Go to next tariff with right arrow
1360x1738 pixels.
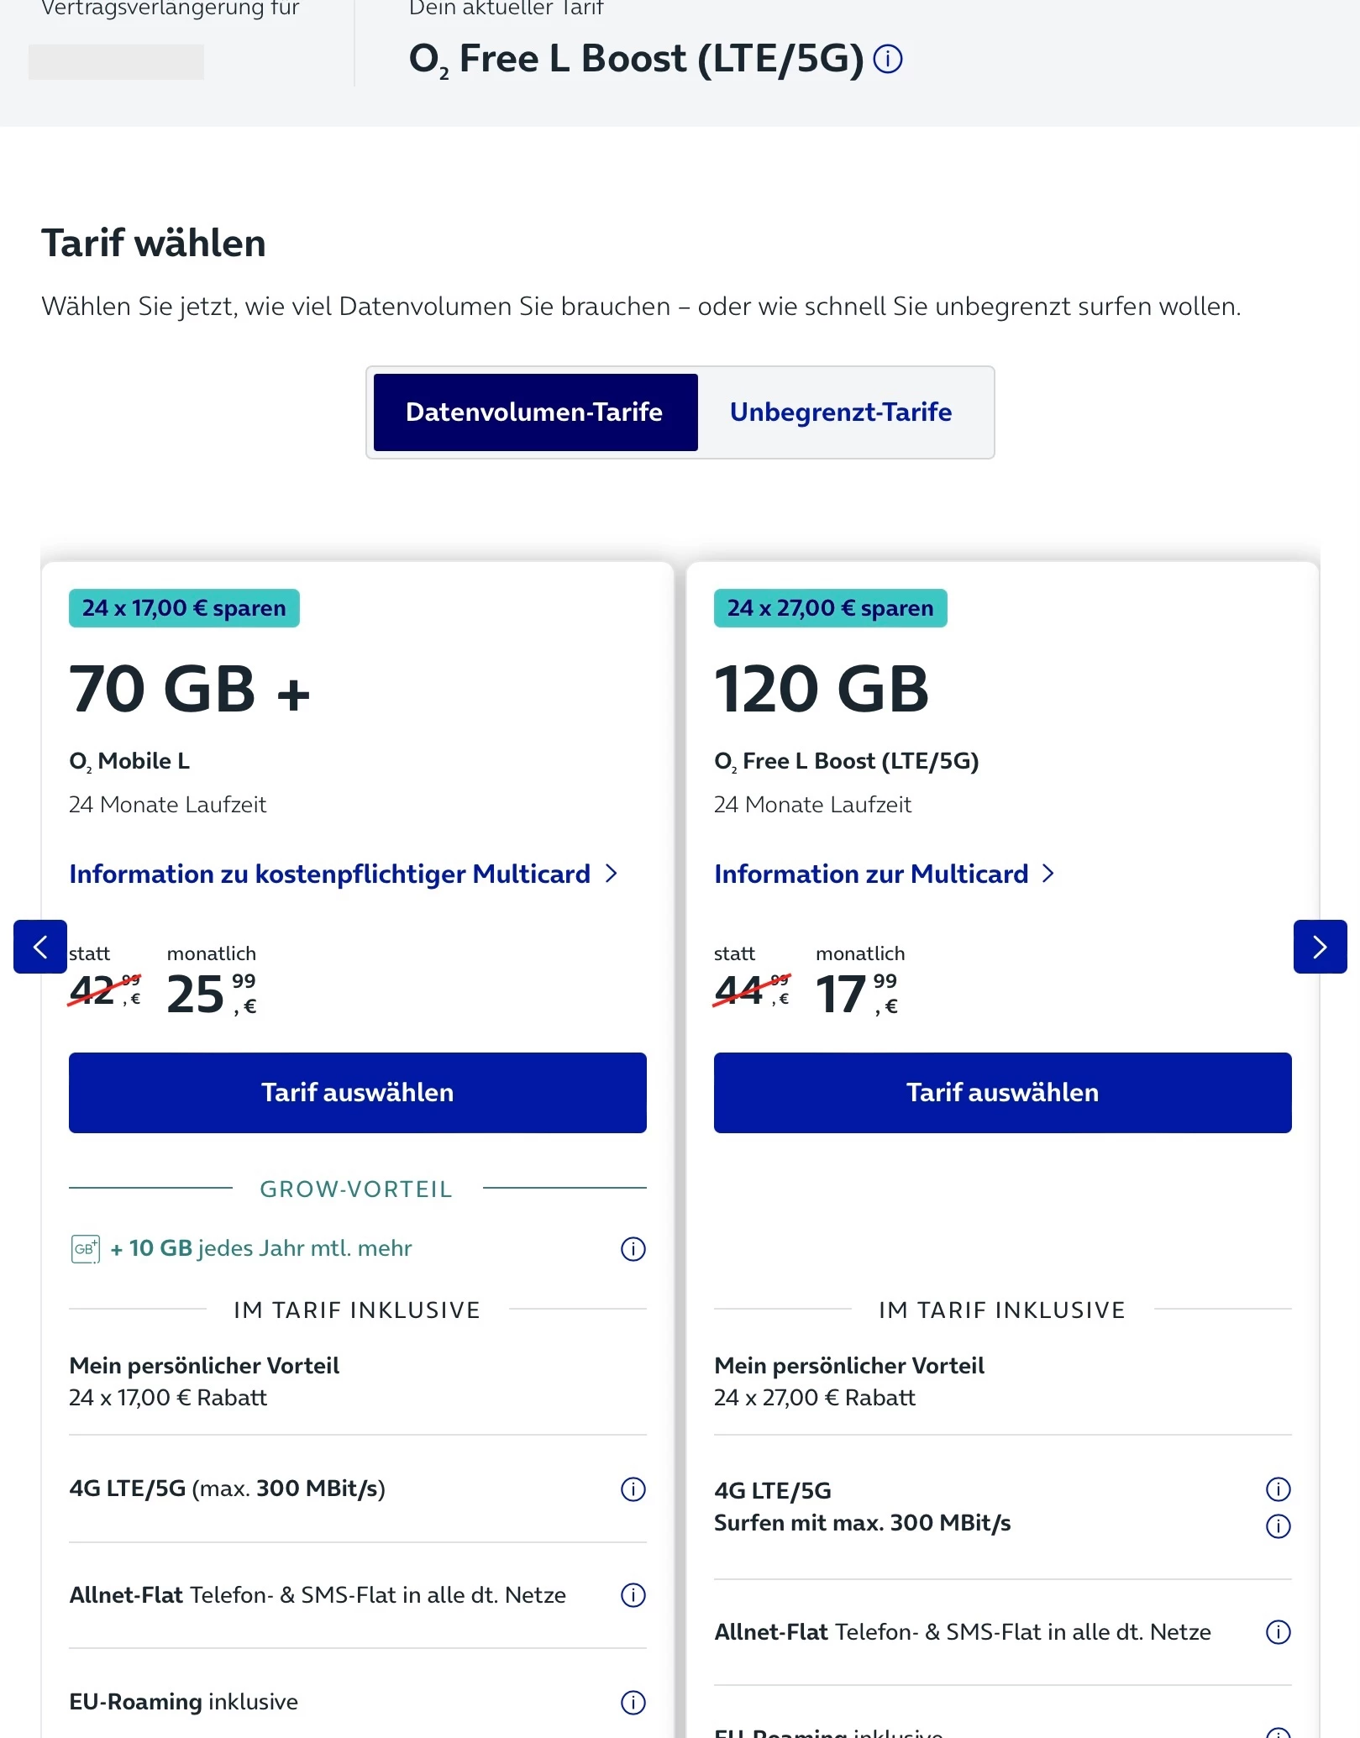[1320, 947]
